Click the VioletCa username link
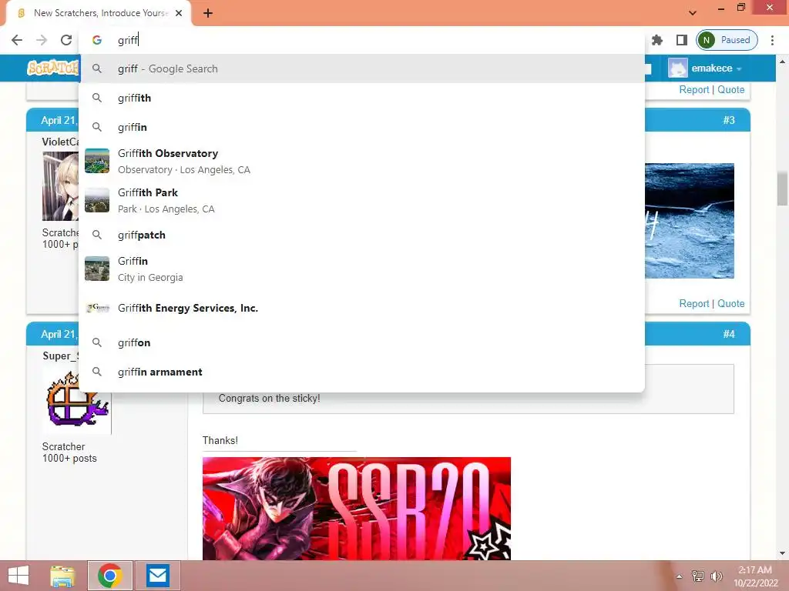Image resolution: width=789 pixels, height=591 pixels. click(60, 142)
